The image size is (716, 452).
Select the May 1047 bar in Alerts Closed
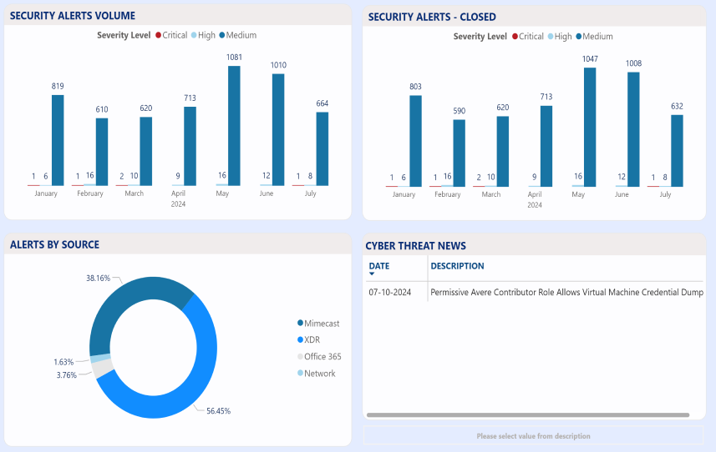pyautogui.click(x=590, y=128)
